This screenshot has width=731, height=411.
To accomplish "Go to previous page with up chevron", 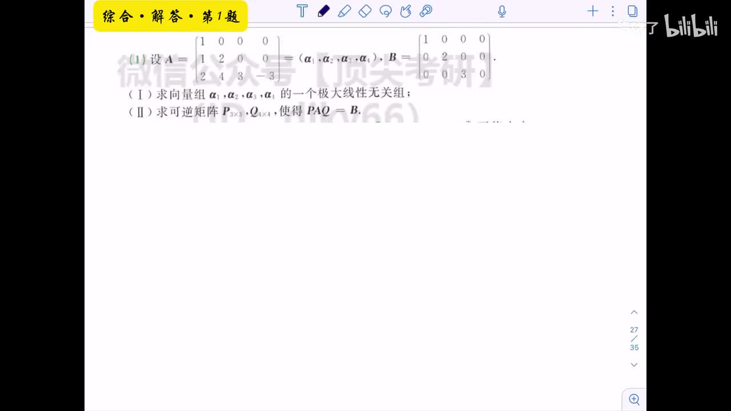I will [634, 312].
